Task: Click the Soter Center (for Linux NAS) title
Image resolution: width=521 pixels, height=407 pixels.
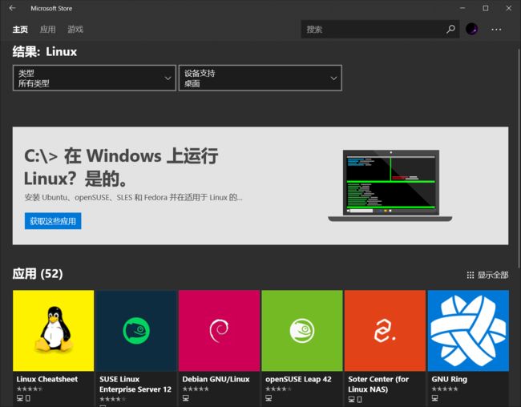Action: (x=378, y=384)
